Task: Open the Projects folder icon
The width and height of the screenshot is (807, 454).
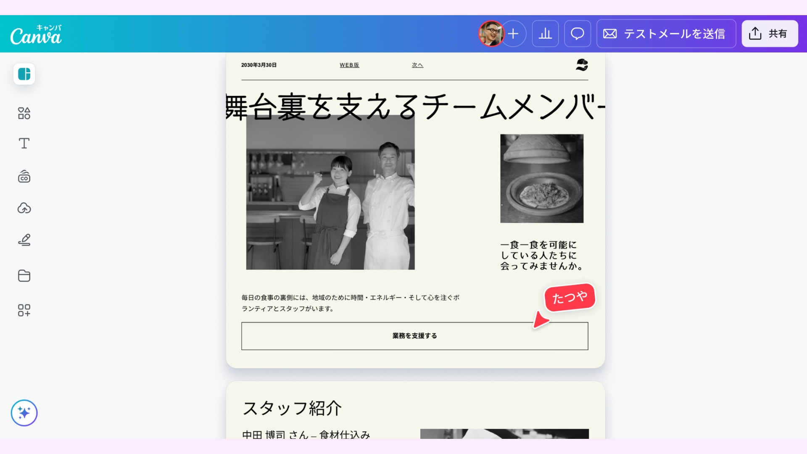Action: 24,276
